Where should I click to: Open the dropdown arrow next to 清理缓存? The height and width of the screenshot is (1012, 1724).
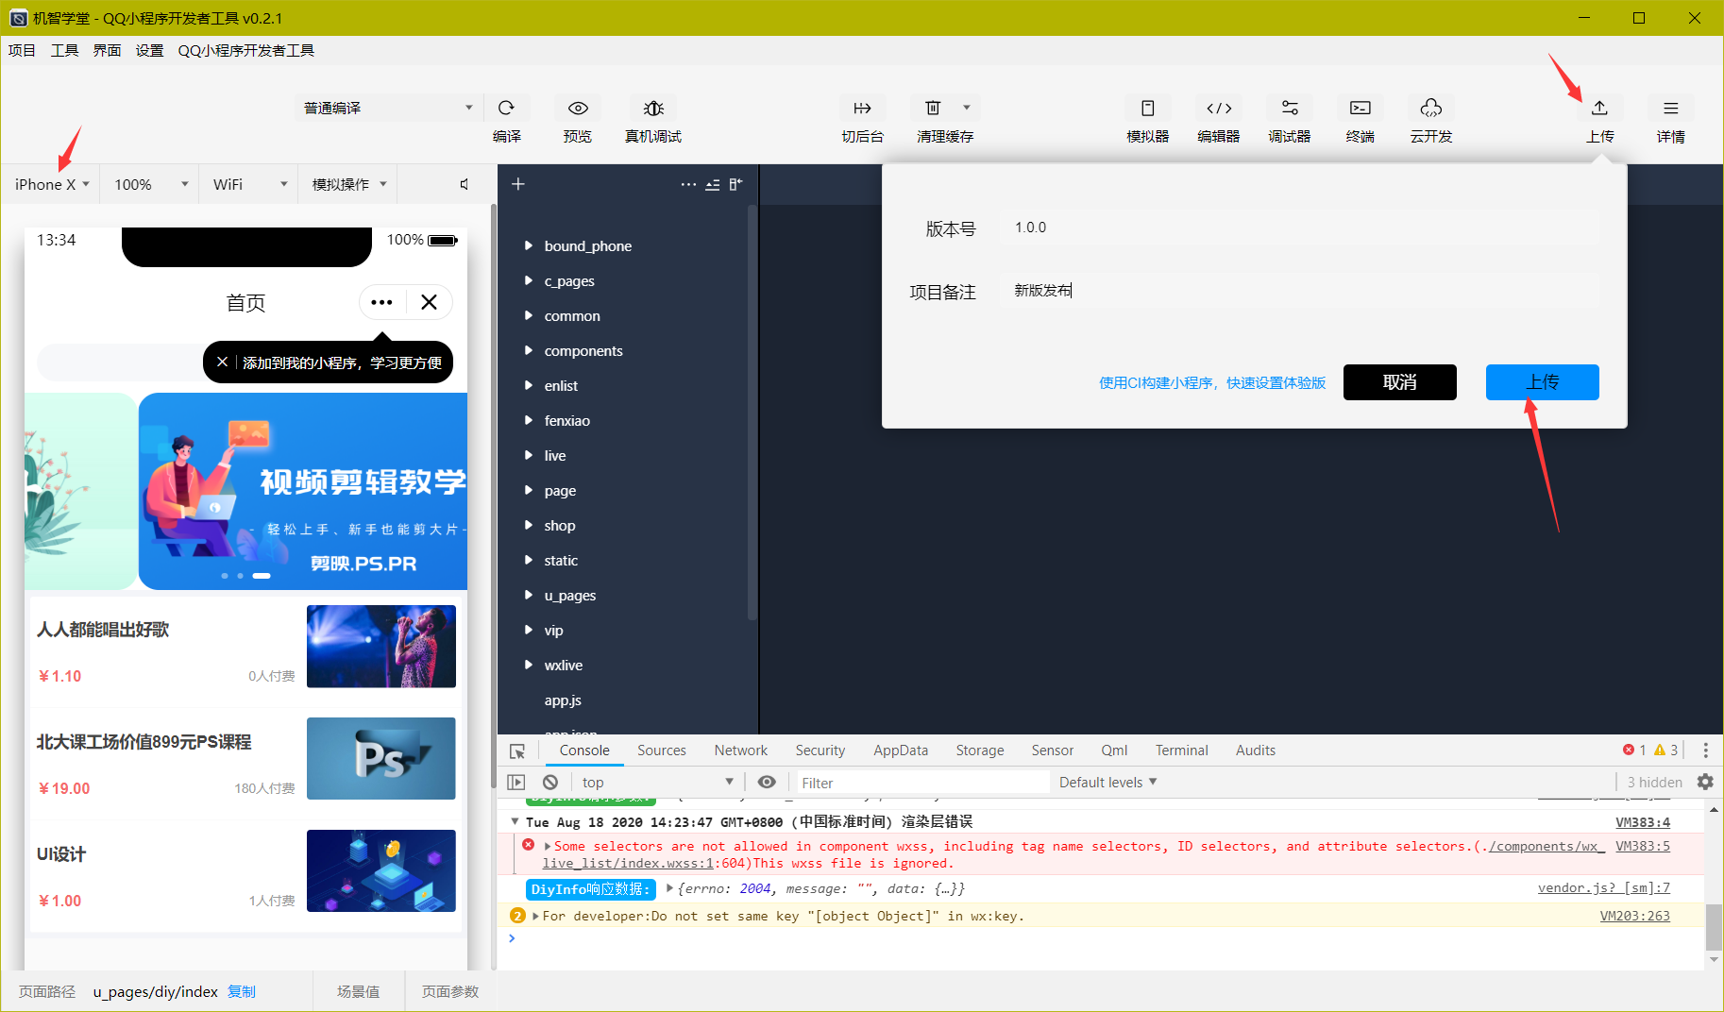pyautogui.click(x=966, y=107)
